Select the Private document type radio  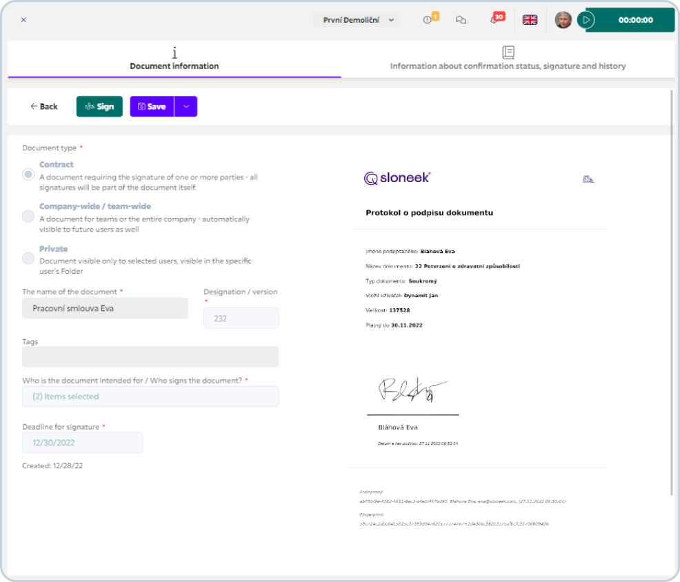coord(28,259)
